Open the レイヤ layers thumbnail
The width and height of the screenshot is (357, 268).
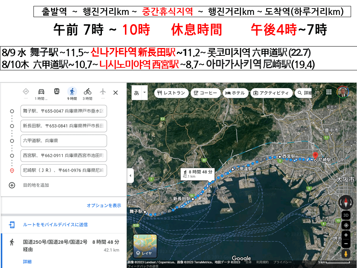(145, 246)
